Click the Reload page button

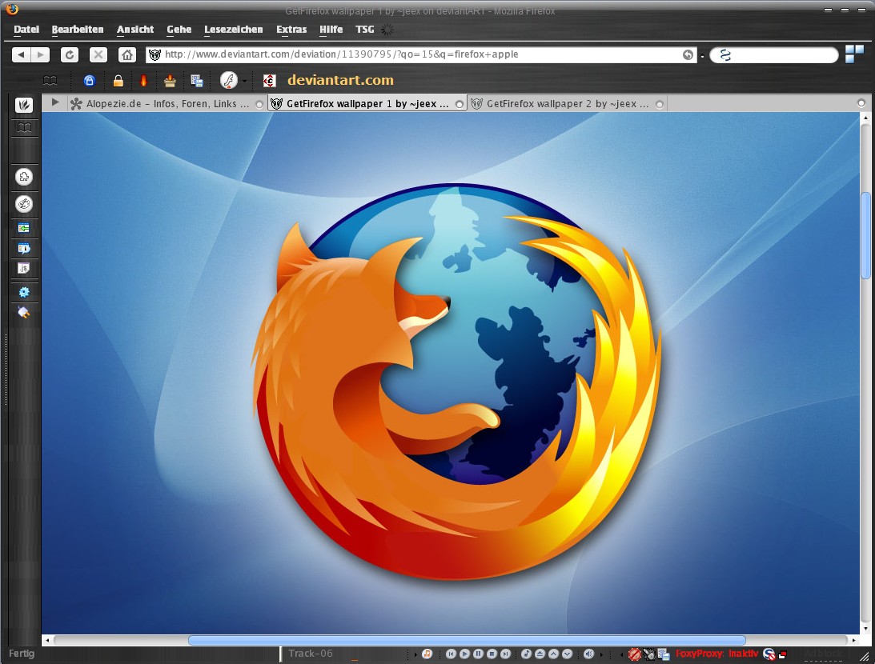coord(70,54)
